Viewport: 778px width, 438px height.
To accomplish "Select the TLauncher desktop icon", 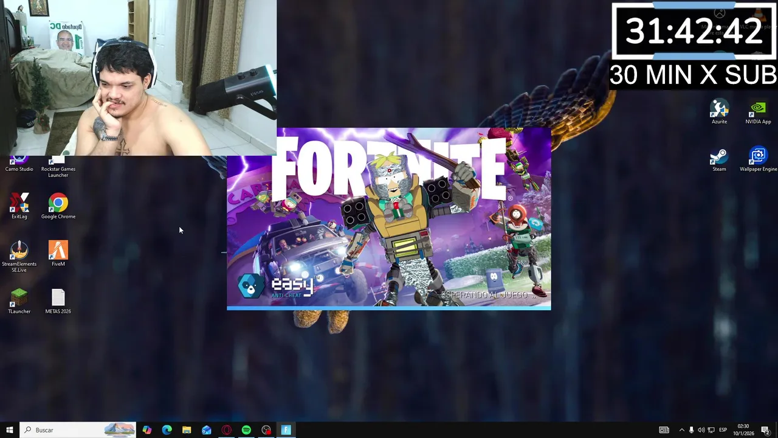I will click(19, 302).
